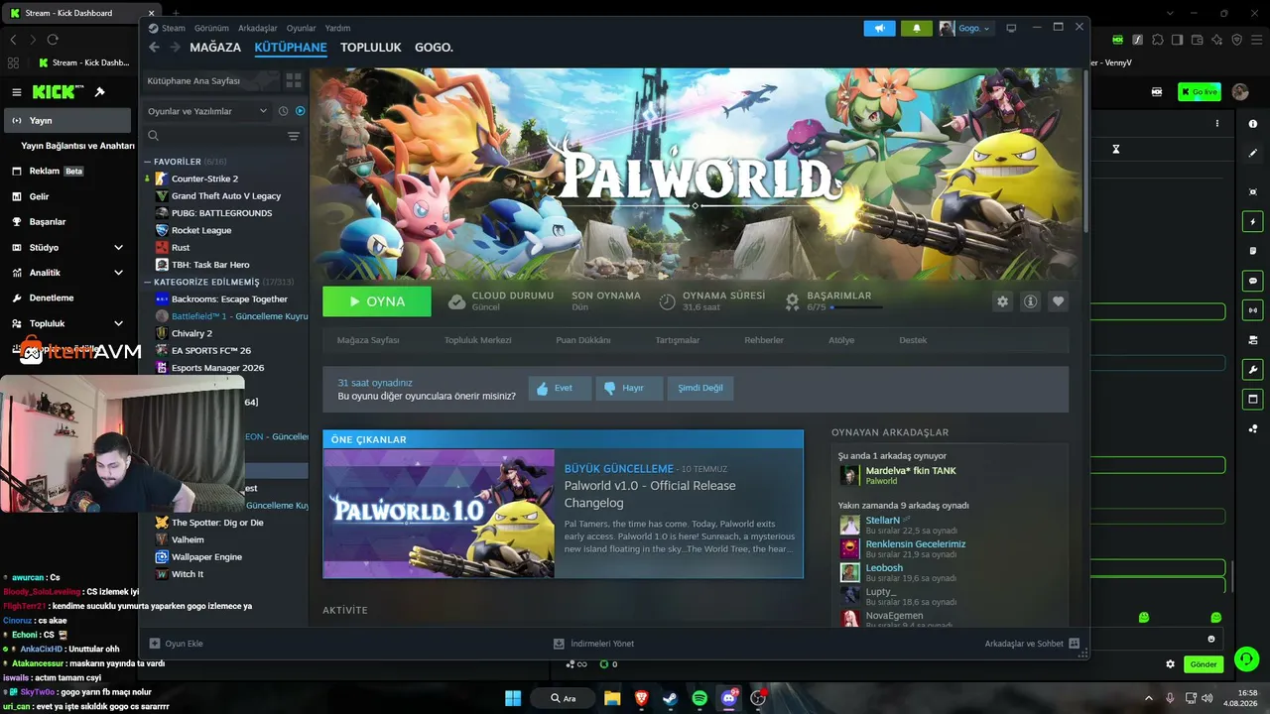Switch Steam to Big Picture mode
Image resolution: width=1270 pixels, height=714 pixels.
[1011, 28]
